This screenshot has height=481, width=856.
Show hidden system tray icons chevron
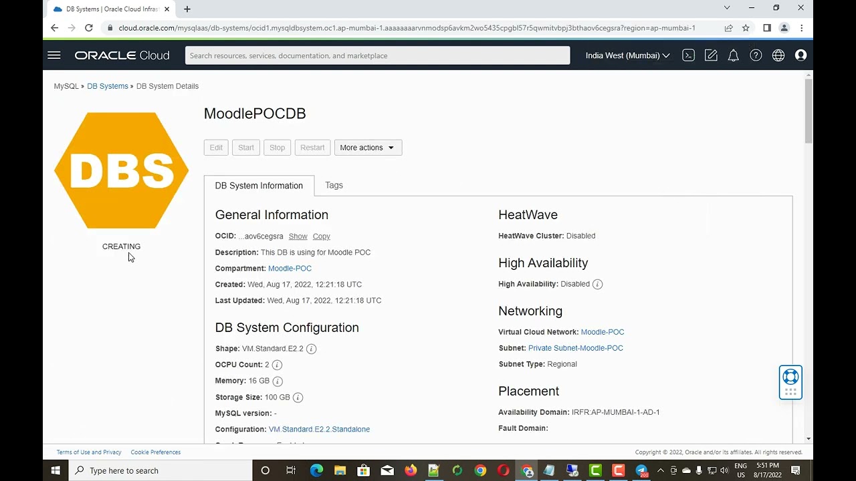point(661,470)
